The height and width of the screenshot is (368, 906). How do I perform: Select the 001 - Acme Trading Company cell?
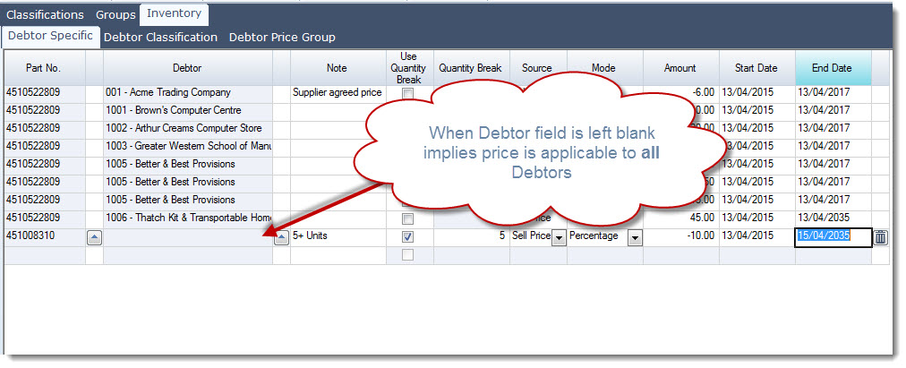(x=188, y=92)
